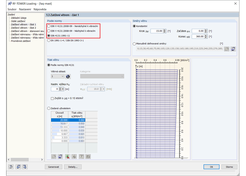Click the wind zone info icon
Image resolution: width=246 pixels, height=176 pixels.
(x=68, y=76)
